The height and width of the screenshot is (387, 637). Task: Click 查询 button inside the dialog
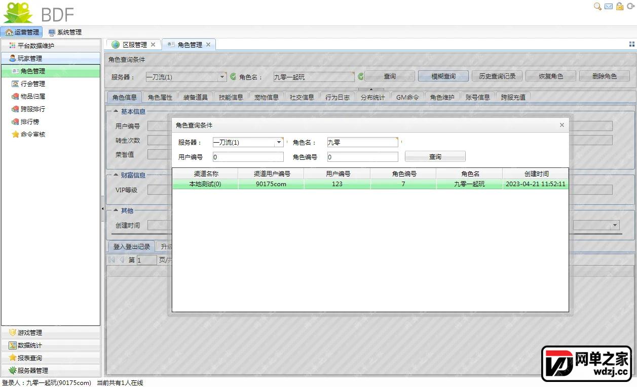(435, 157)
